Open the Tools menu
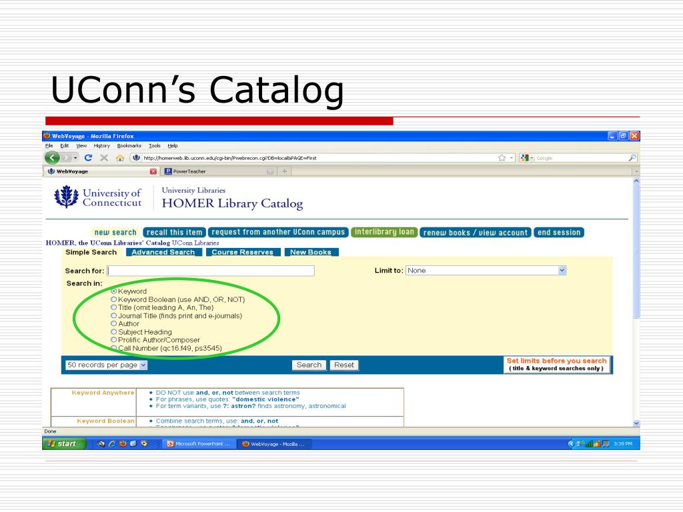 154,146
